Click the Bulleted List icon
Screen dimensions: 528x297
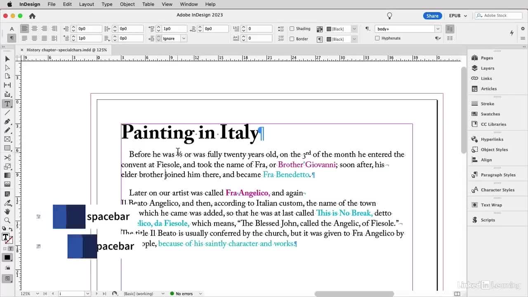point(281,29)
